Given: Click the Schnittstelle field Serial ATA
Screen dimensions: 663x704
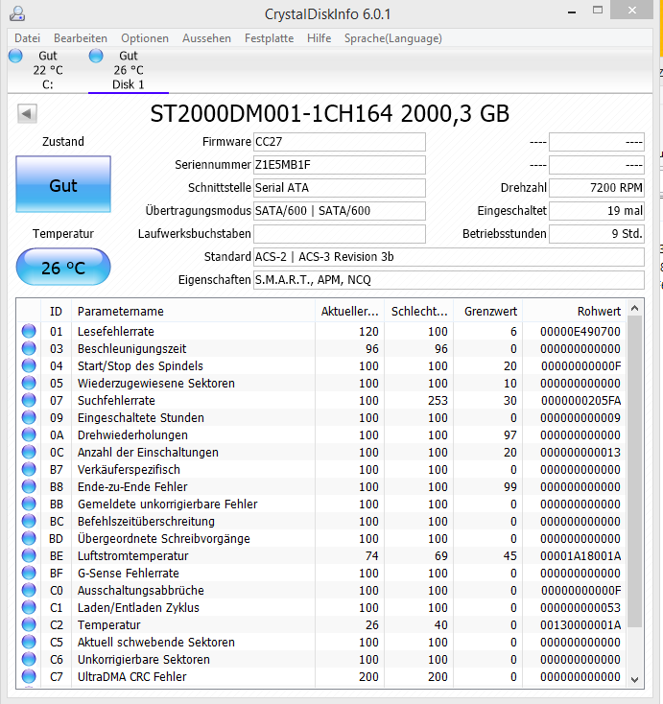Looking at the screenshot, I should click(x=339, y=188).
